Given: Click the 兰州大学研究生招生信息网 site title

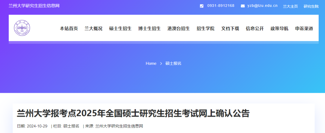Looking at the screenshot, I should click(x=34, y=6).
